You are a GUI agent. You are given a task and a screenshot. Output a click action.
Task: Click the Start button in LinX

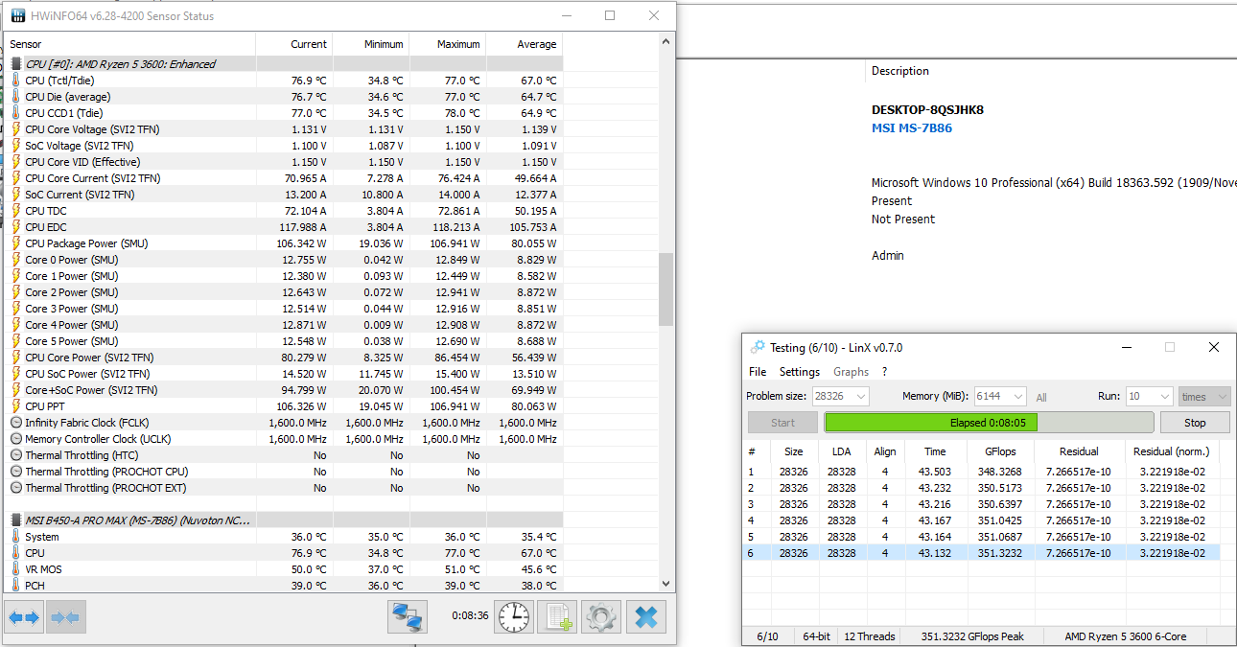(782, 423)
